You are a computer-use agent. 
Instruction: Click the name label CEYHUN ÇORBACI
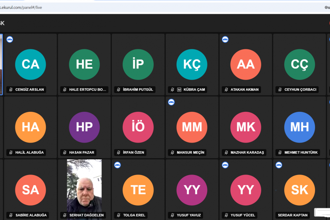[300, 90]
